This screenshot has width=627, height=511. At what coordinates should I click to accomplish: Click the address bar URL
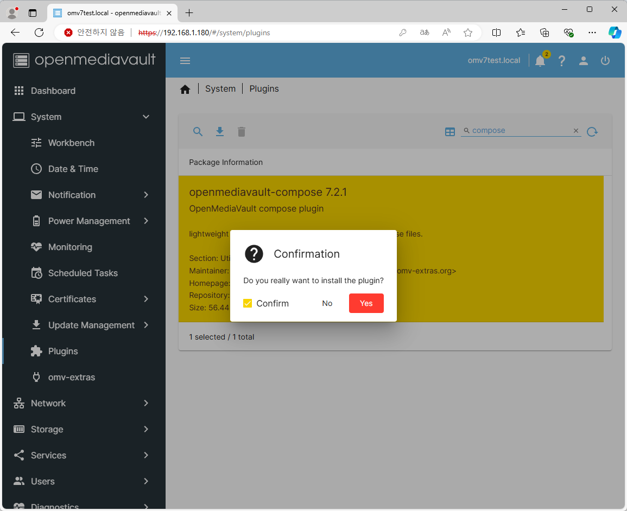click(204, 33)
